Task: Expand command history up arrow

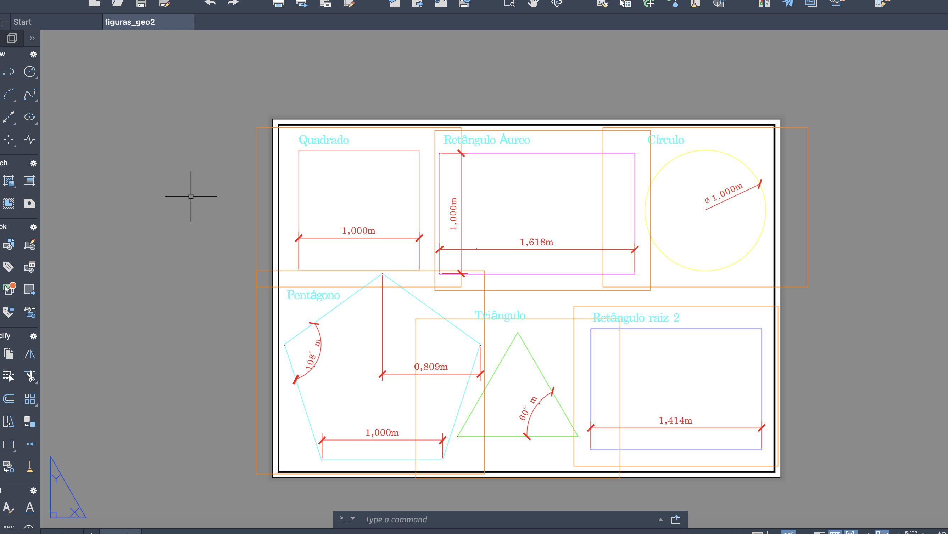Action: [660, 519]
